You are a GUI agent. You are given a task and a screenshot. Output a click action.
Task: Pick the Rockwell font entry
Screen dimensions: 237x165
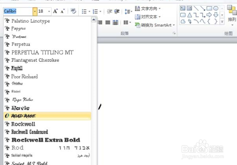[47, 124]
